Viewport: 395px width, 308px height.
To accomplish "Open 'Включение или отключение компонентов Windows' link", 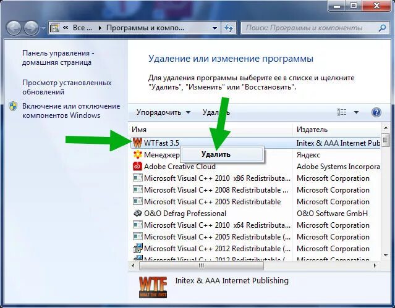I will 71,110.
